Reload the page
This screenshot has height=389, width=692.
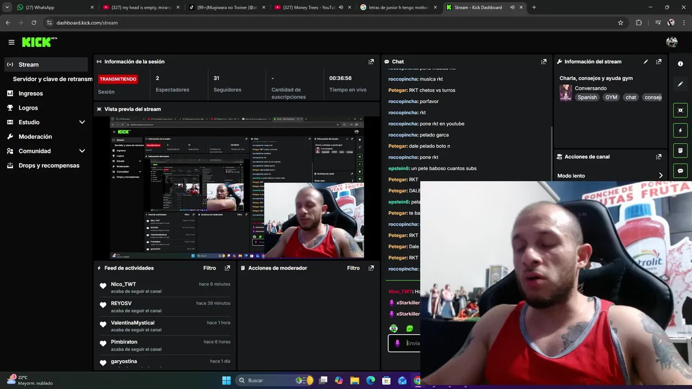tap(34, 23)
